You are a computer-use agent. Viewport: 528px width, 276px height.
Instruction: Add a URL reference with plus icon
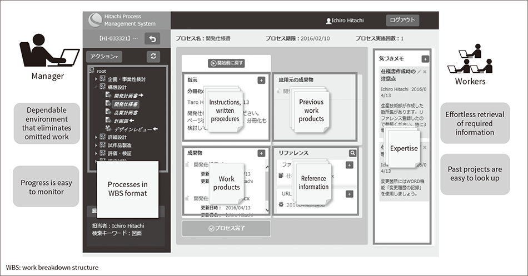[x=349, y=194]
